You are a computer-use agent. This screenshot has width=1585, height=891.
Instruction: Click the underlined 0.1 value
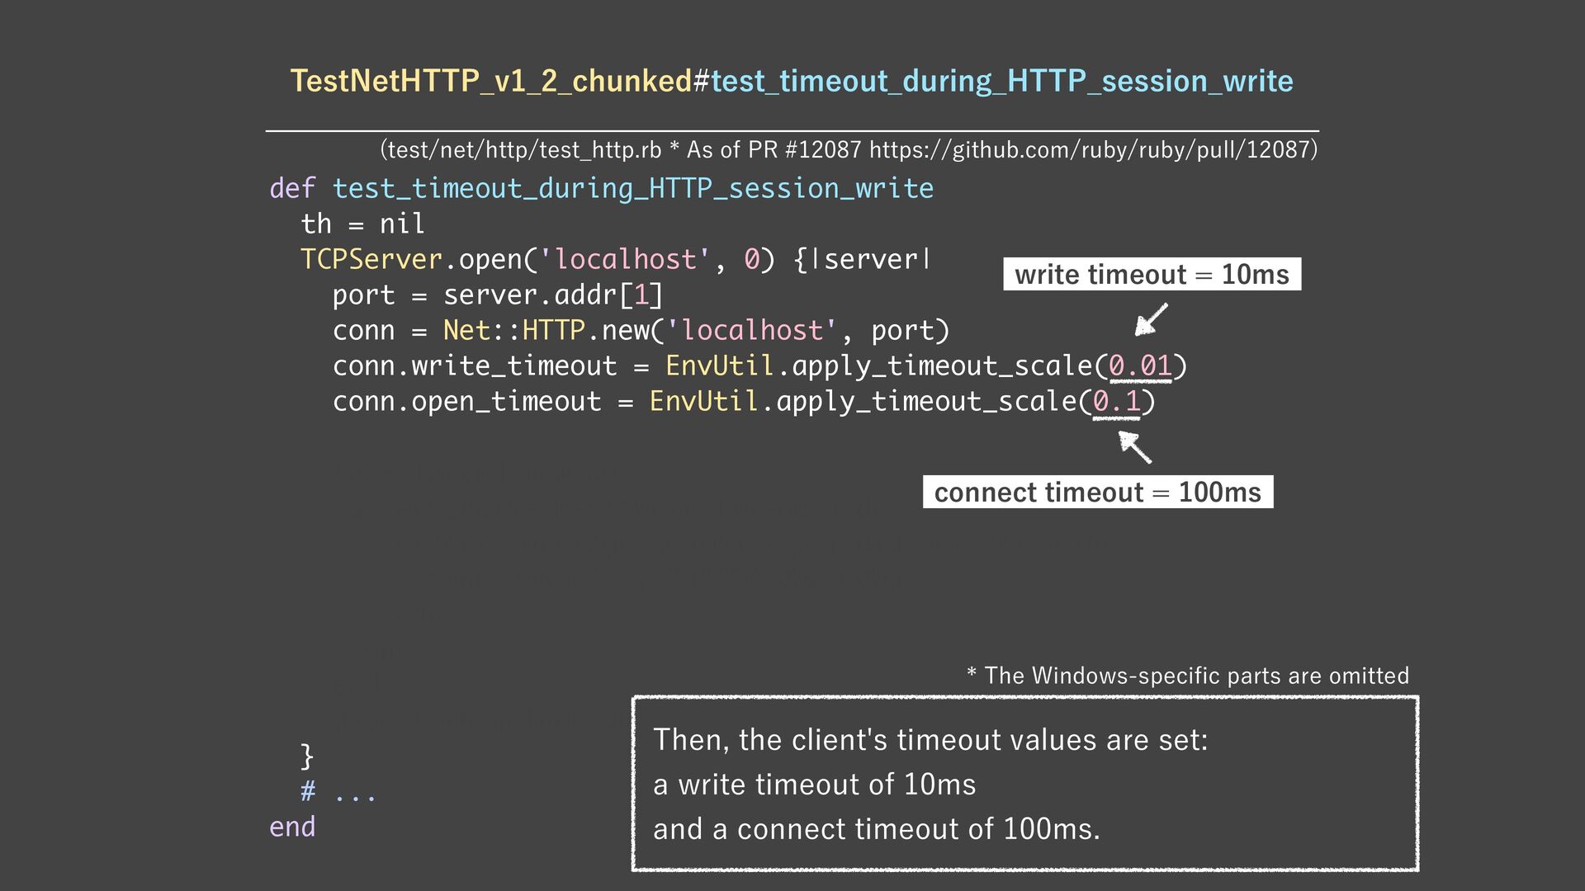(x=1116, y=402)
